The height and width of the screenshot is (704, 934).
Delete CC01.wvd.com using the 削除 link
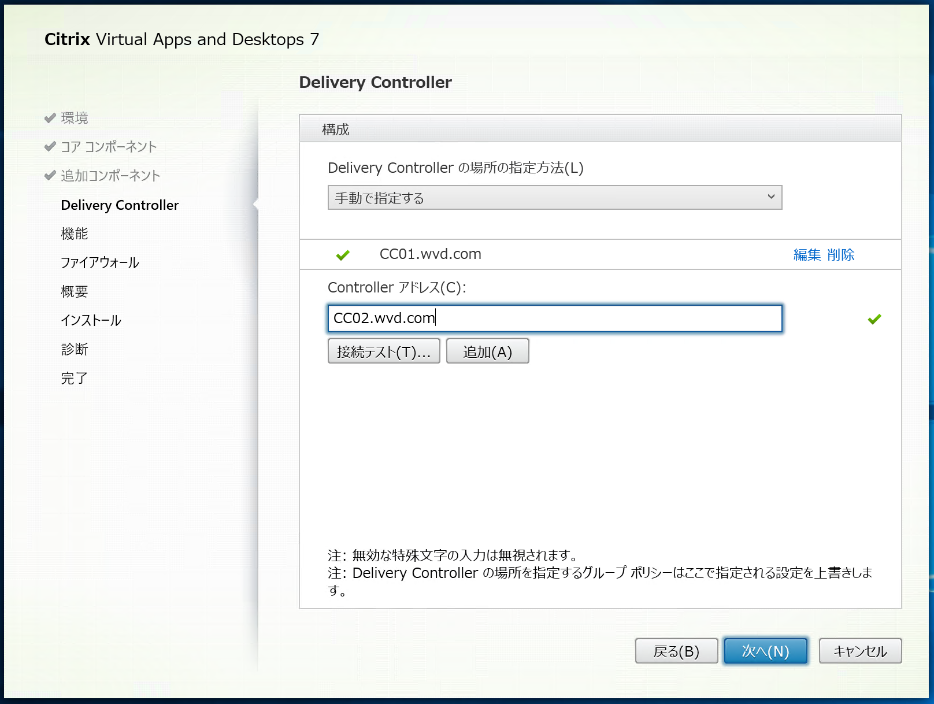tap(841, 254)
